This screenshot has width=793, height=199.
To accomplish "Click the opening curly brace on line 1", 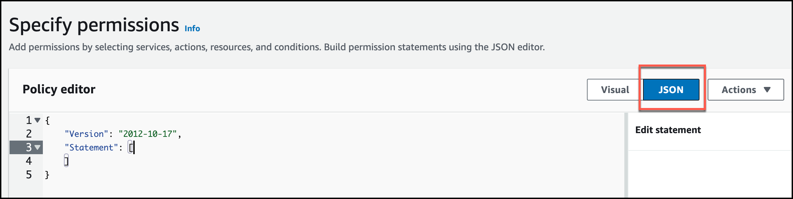I will (x=48, y=120).
